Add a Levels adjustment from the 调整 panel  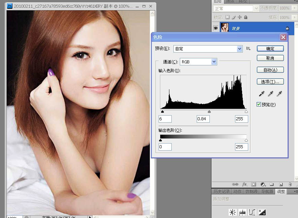tap(242, 212)
